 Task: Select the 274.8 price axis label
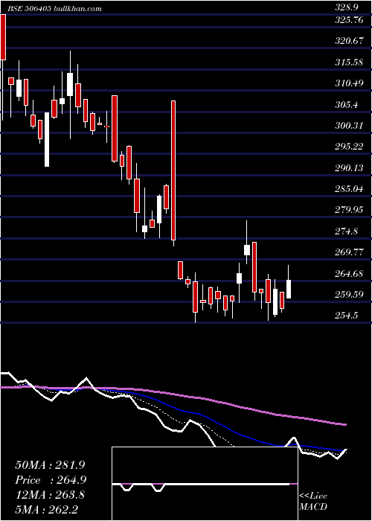pyautogui.click(x=347, y=231)
